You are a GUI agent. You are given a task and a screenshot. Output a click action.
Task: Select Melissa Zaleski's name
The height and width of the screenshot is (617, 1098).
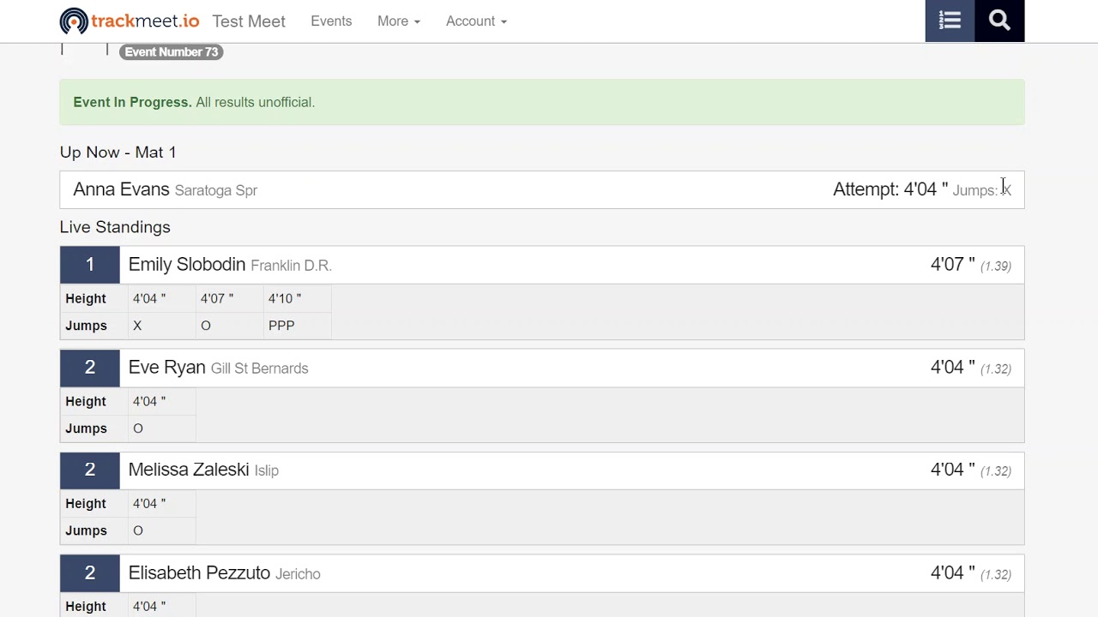click(189, 470)
